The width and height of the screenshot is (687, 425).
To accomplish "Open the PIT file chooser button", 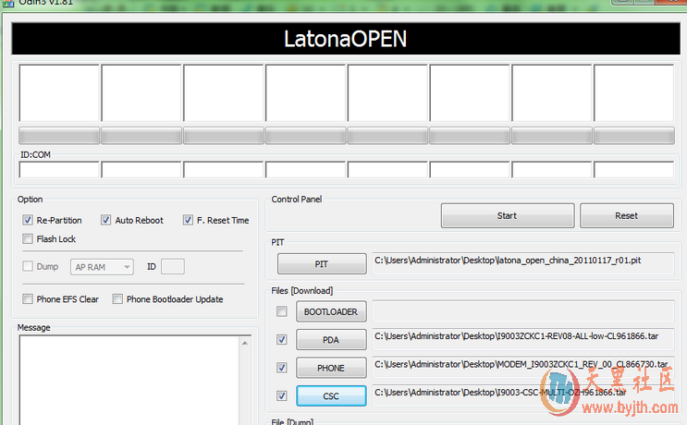I will click(x=321, y=264).
